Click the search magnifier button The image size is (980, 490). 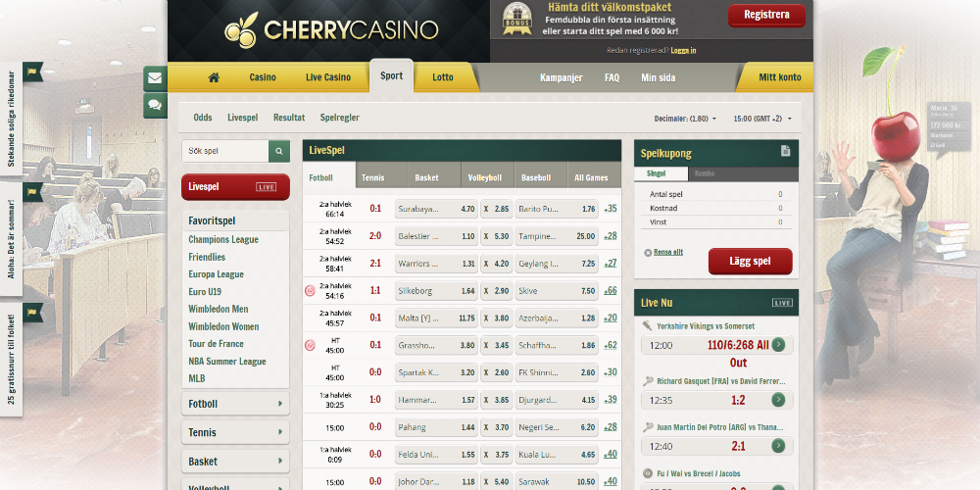pyautogui.click(x=278, y=151)
